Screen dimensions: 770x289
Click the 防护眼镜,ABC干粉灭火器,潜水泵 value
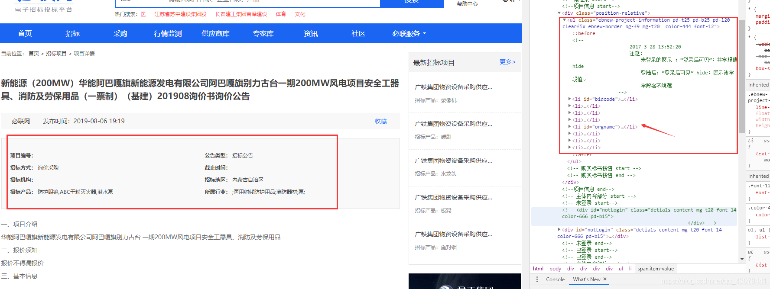(x=75, y=192)
